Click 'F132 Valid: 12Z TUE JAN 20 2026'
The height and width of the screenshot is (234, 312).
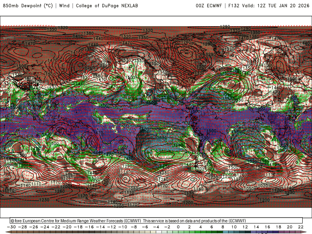(269, 5)
